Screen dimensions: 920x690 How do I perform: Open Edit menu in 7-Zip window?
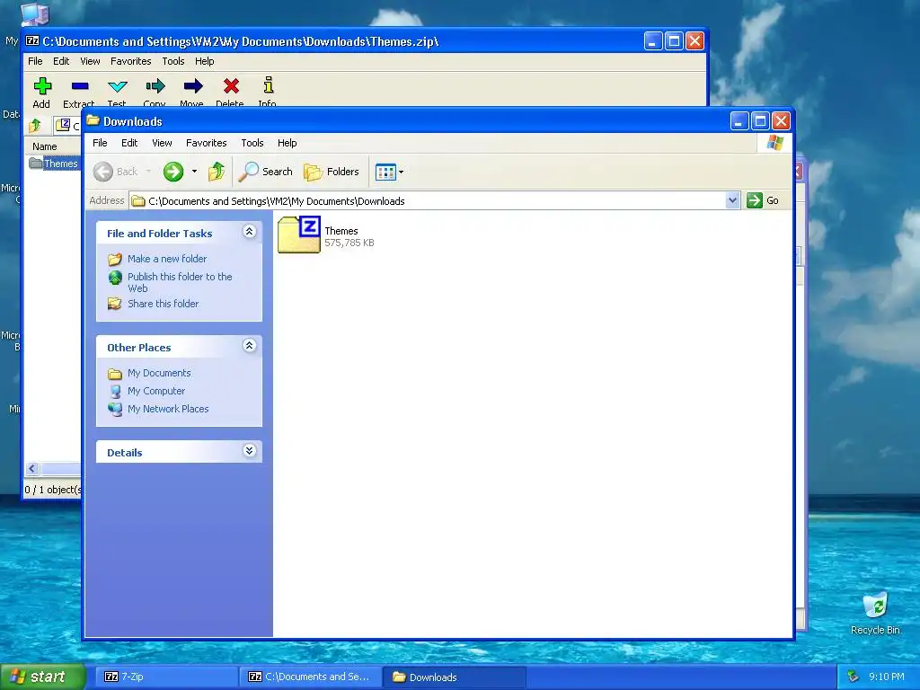61,61
